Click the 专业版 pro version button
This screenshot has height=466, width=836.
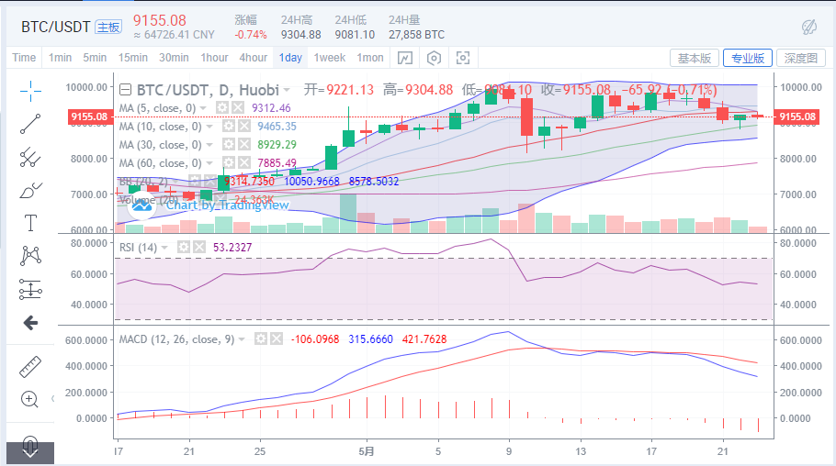tap(748, 58)
